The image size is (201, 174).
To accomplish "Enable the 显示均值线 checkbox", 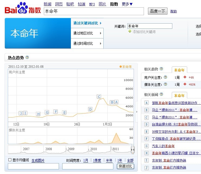I will (10, 160).
